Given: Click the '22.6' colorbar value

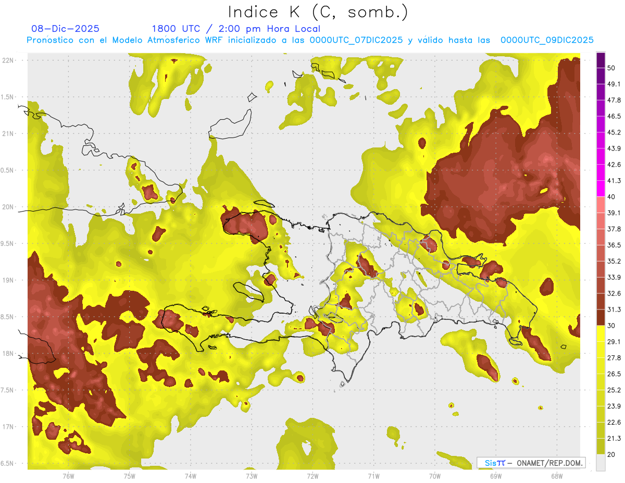Looking at the screenshot, I should coord(614,423).
